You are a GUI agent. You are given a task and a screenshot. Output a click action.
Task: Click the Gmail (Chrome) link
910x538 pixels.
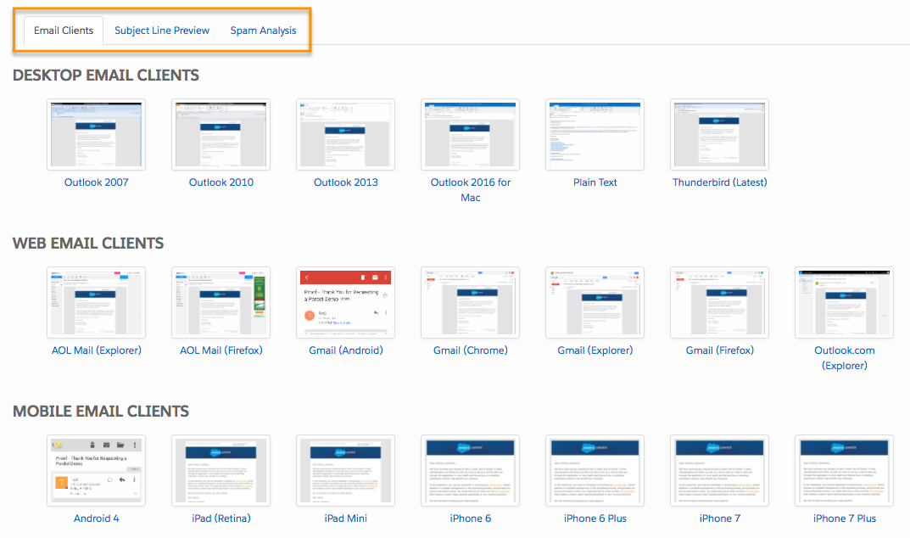[470, 350]
